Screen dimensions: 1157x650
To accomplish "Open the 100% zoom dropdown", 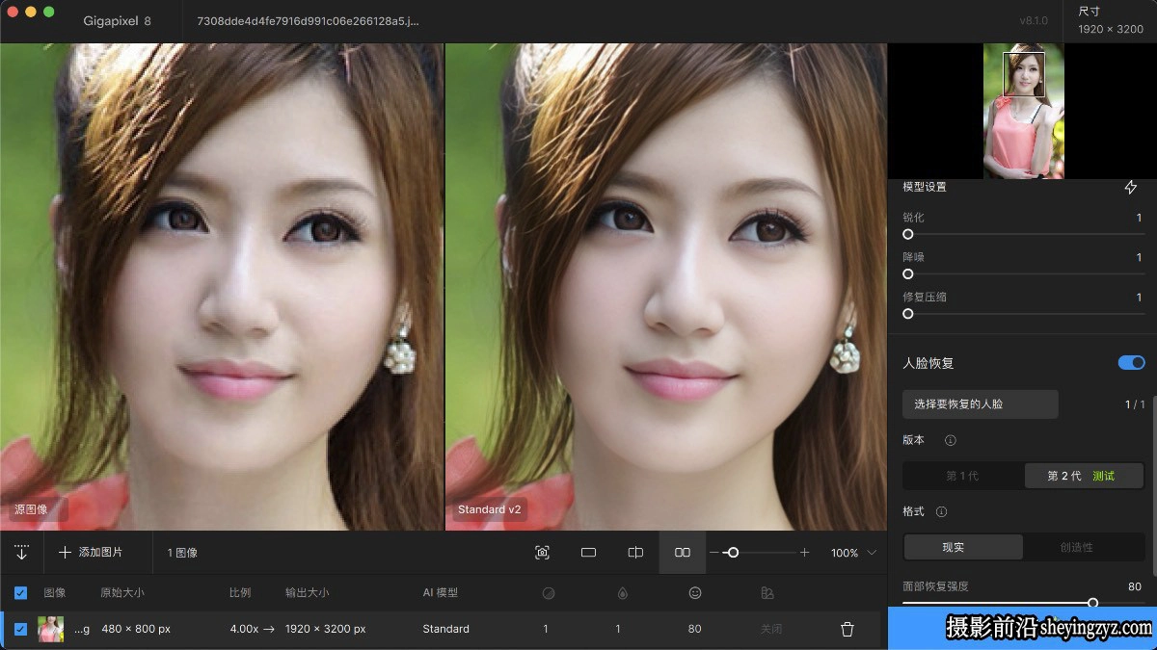I will [x=853, y=553].
